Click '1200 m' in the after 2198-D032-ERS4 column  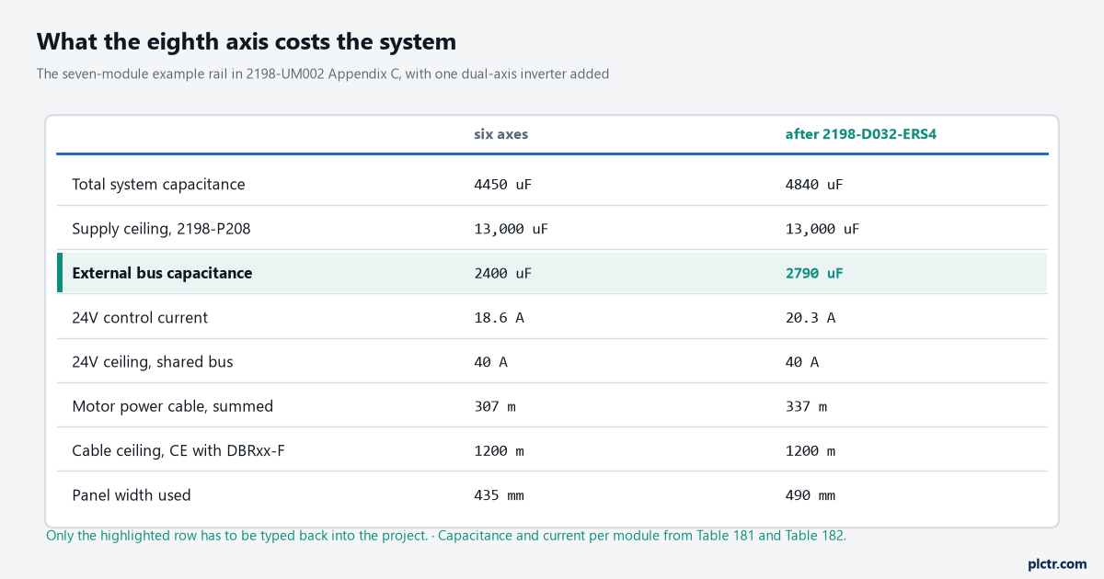pos(811,450)
